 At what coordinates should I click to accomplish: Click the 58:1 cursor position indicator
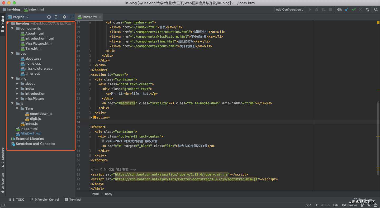(x=308, y=205)
